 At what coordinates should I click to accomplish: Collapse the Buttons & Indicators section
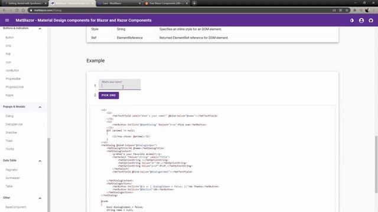(40, 29)
